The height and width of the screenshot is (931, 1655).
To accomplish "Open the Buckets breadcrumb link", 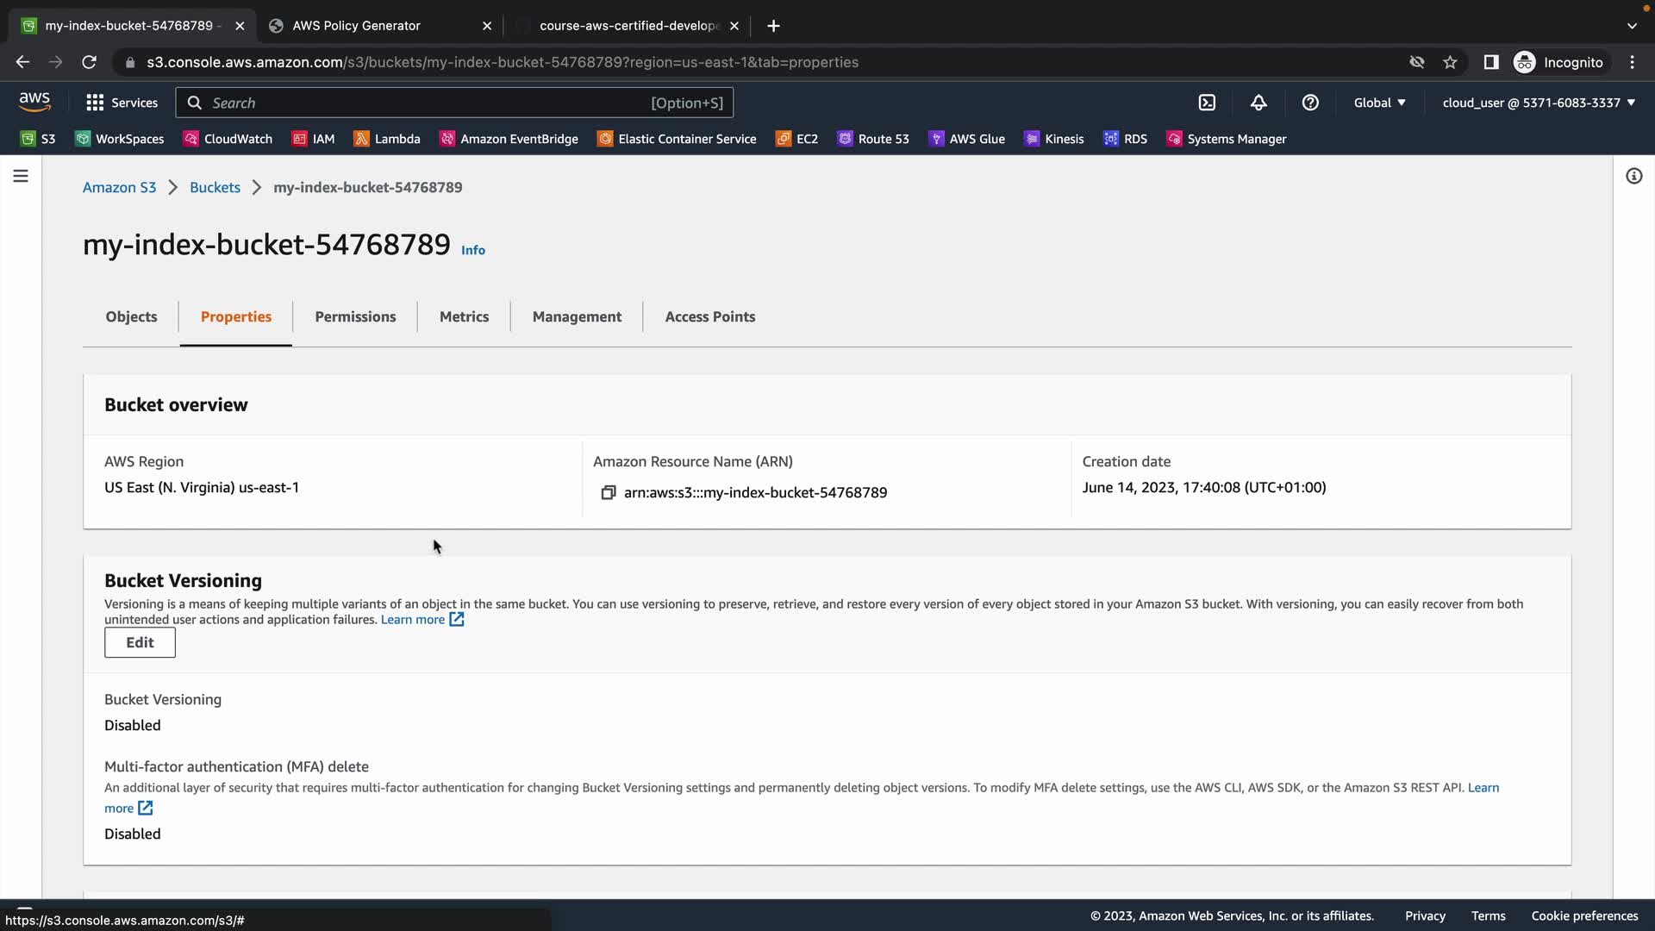I will point(215,187).
